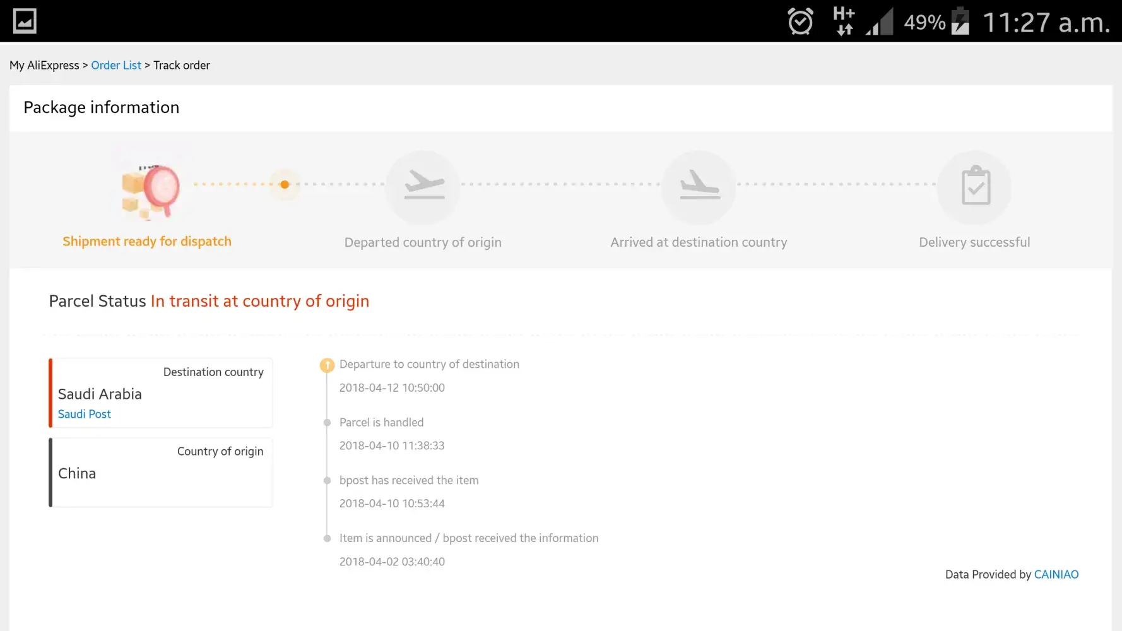Tap the Departed country of origin label
The image size is (1122, 631).
pyautogui.click(x=423, y=242)
